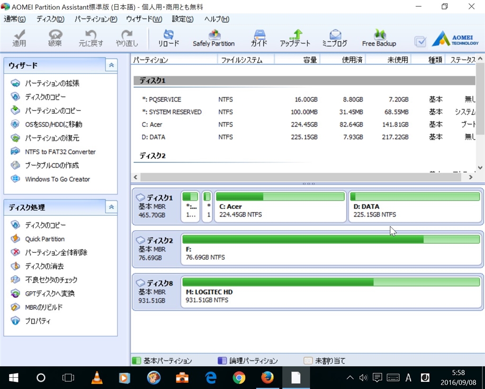485x389 pixels.
Task: Select the C: Acer partition block in disk map
Action: tap(280, 206)
